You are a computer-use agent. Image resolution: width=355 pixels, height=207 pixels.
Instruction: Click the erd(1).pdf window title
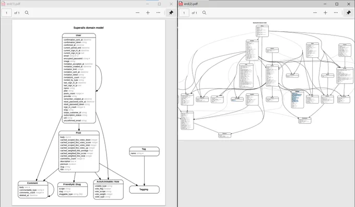click(14, 4)
